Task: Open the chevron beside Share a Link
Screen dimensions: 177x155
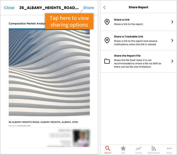Action: point(172,22)
